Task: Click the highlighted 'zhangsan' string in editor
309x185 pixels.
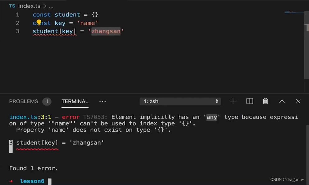Action: coord(106,31)
